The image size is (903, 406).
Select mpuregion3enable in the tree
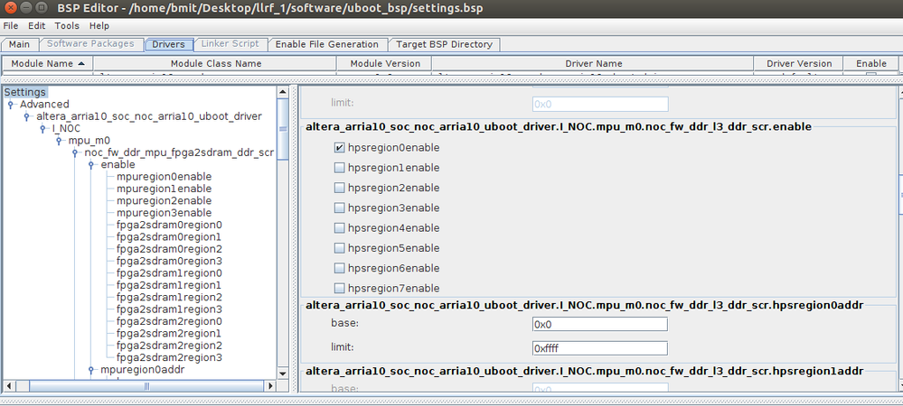pyautogui.click(x=165, y=213)
